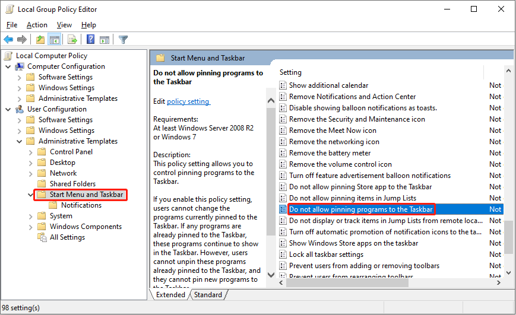
Task: Click the User Configuration node icon
Action: pos(20,109)
